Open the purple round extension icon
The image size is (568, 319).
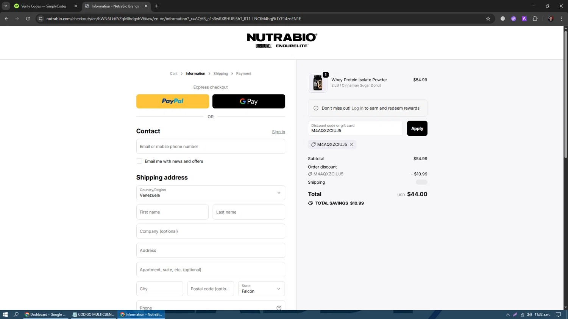pos(513,19)
